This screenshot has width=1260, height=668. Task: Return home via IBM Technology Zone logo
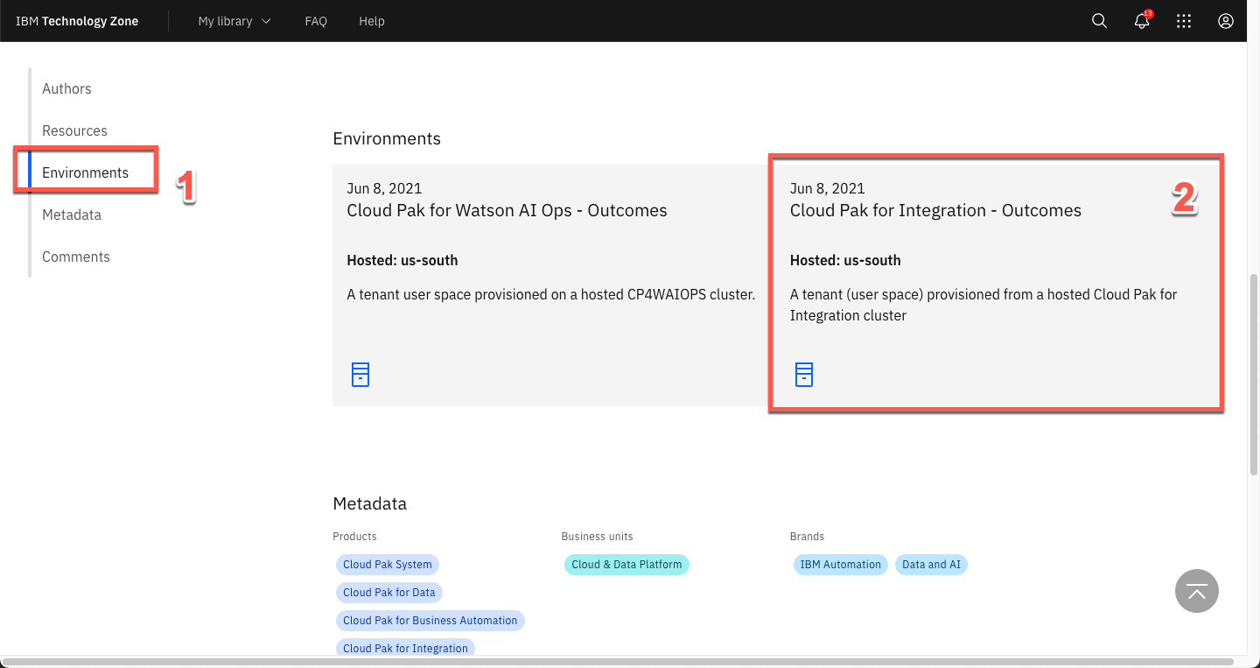(77, 20)
